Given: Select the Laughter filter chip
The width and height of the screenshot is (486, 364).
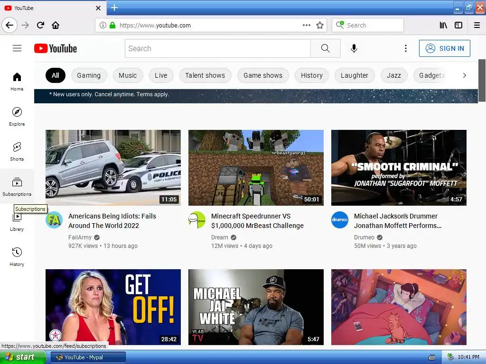Looking at the screenshot, I should 354,75.
